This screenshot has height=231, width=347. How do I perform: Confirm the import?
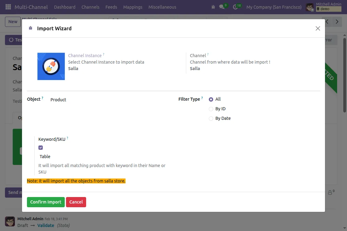coord(46,202)
